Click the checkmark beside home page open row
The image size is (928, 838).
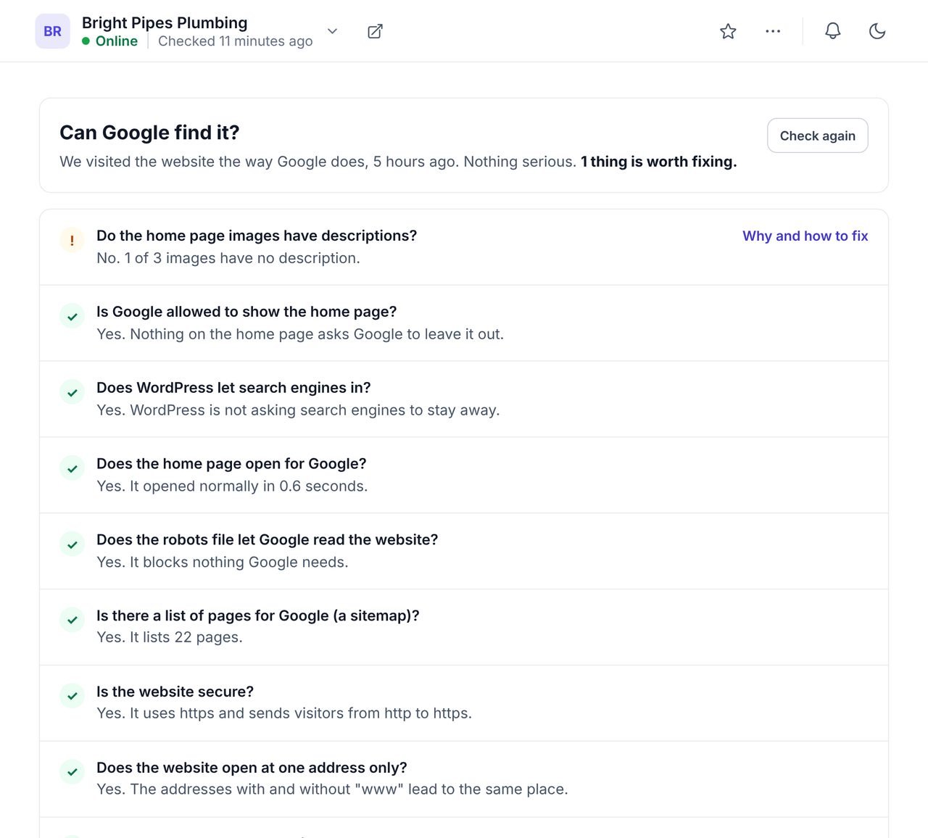[x=72, y=468]
